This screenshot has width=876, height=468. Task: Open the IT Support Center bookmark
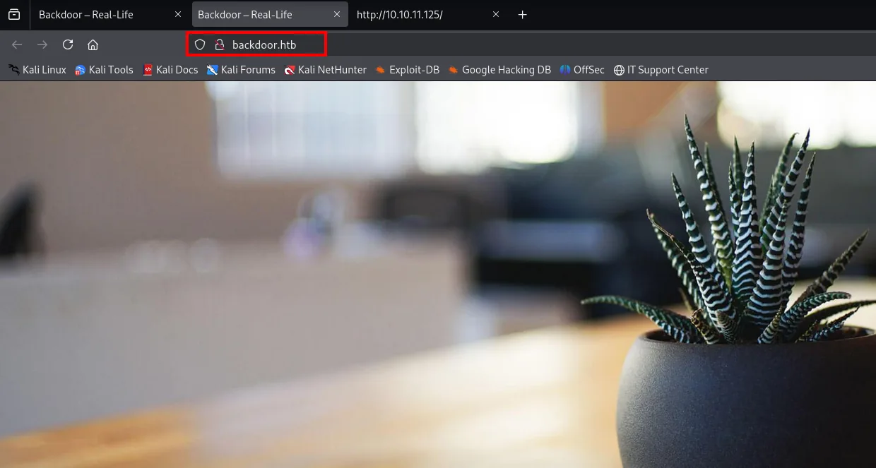[x=661, y=69]
